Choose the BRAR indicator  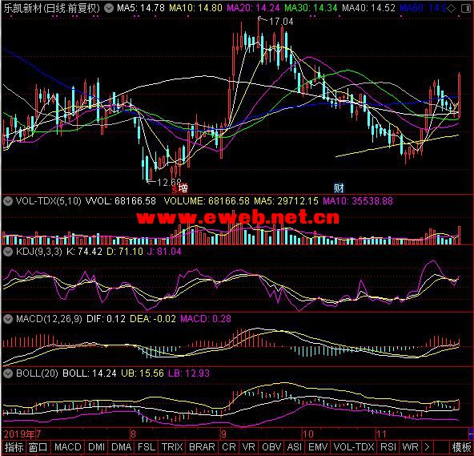[x=202, y=447]
